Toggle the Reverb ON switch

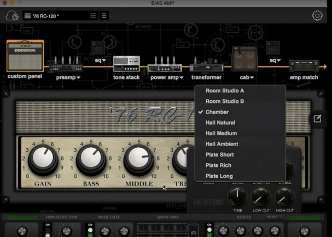pos(209,231)
